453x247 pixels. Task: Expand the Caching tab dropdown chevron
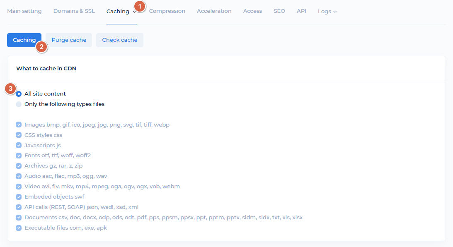135,12
